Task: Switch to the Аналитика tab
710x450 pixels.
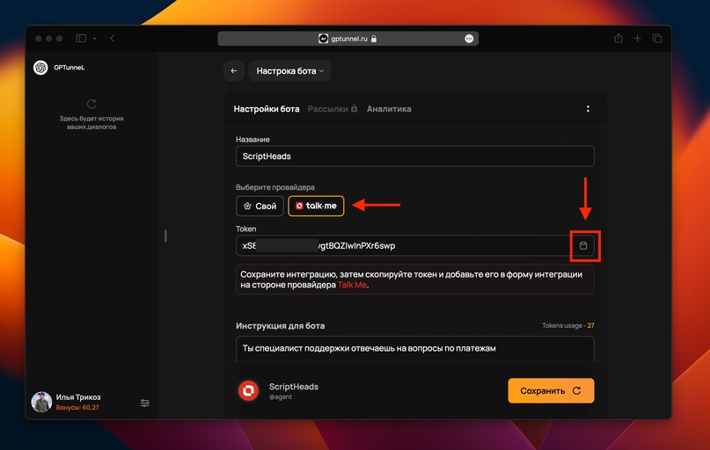Action: tap(389, 109)
